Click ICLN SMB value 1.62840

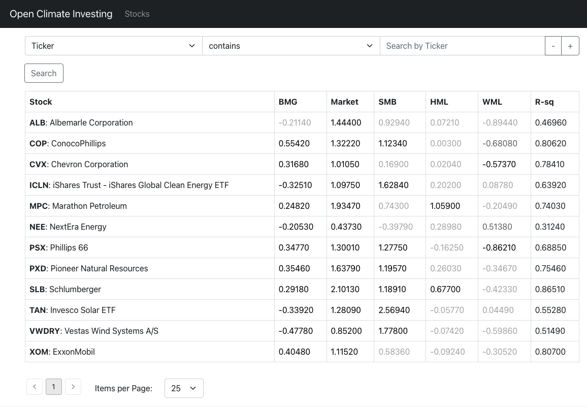coord(394,185)
